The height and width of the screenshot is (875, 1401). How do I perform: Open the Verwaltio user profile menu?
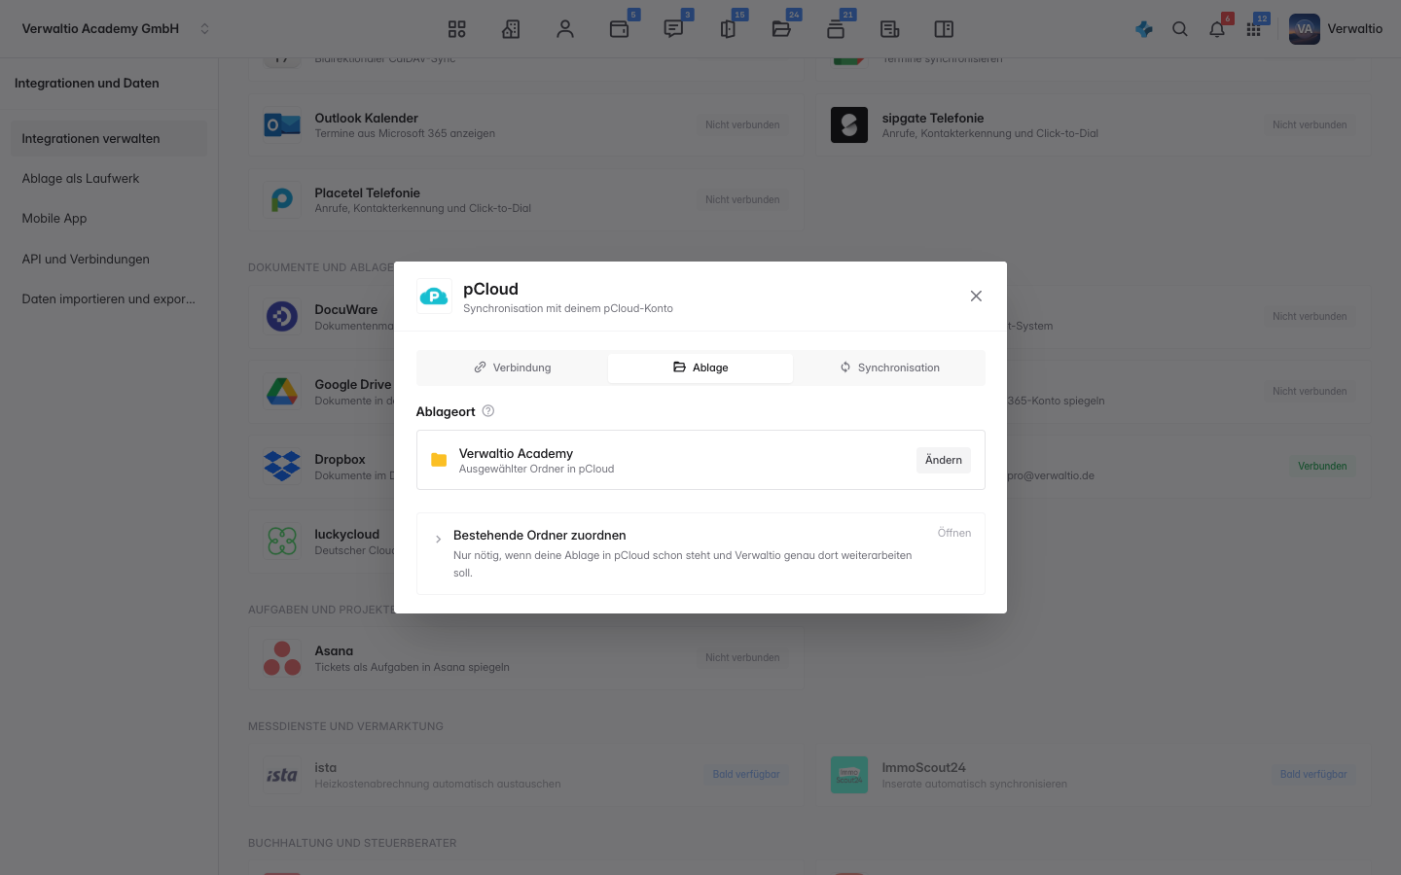pyautogui.click(x=1336, y=29)
